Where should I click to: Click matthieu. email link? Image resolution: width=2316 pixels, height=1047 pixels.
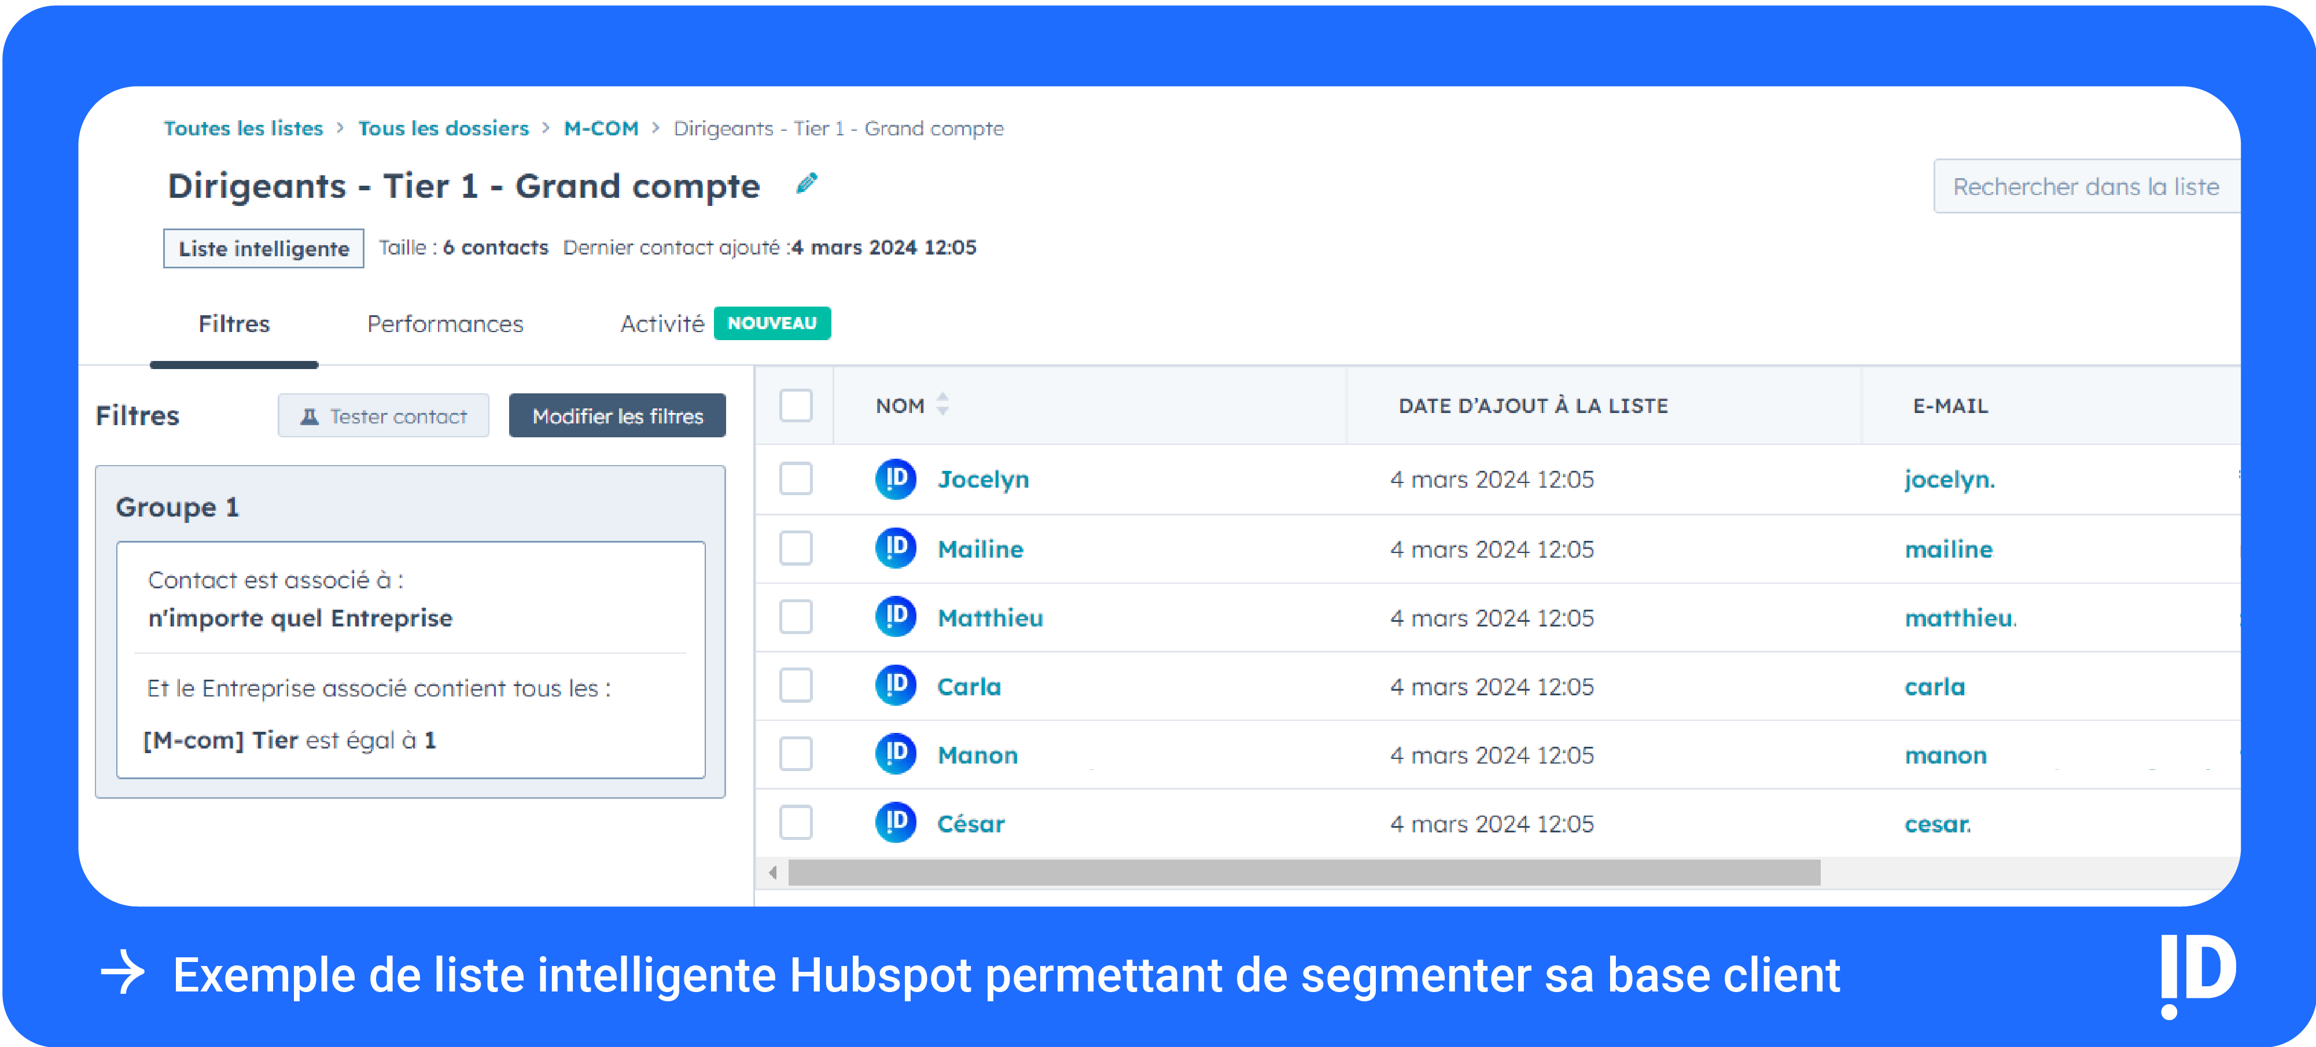pos(1960,618)
